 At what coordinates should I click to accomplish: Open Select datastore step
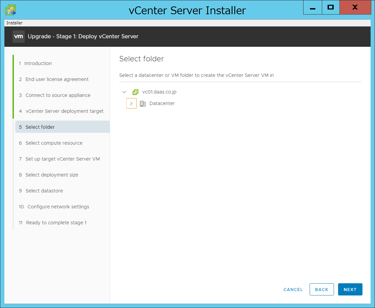(x=41, y=191)
